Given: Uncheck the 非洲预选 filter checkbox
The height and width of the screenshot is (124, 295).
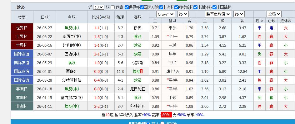Looking at the screenshot, I should pyautogui.click(x=195, y=7).
